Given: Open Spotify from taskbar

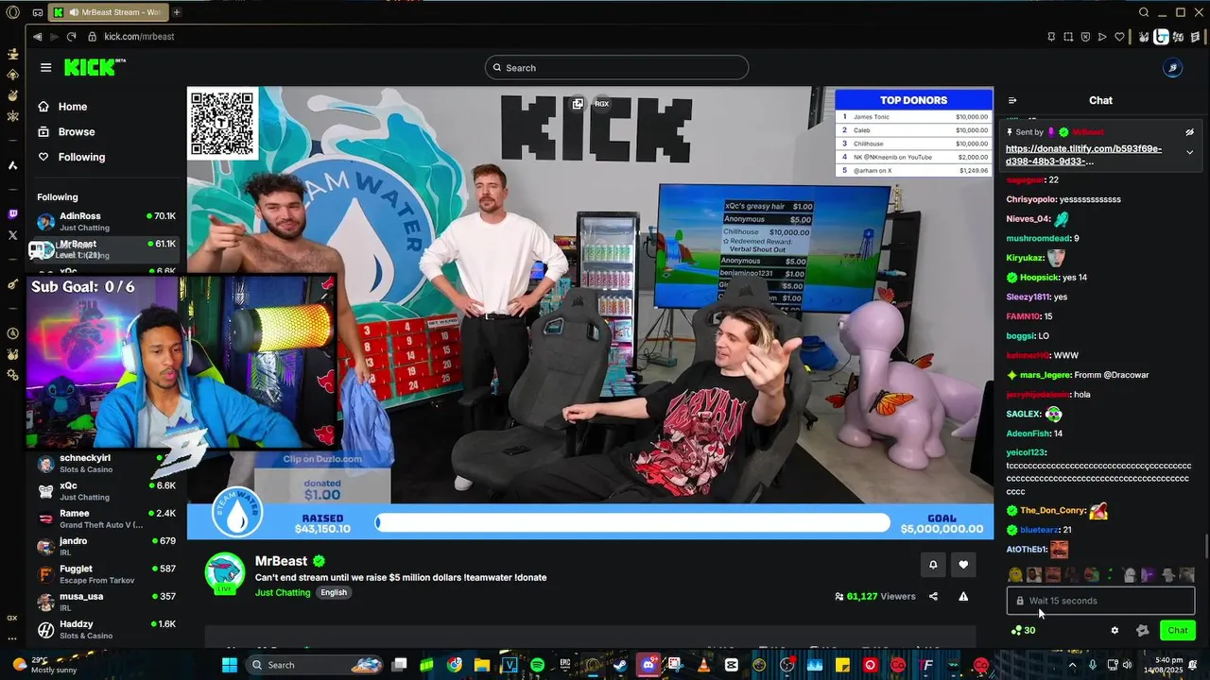Looking at the screenshot, I should point(537,665).
